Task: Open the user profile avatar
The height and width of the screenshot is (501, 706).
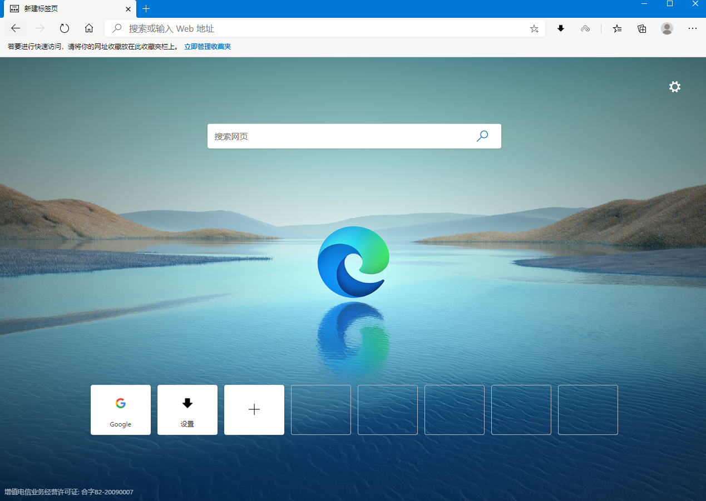Action: [667, 28]
